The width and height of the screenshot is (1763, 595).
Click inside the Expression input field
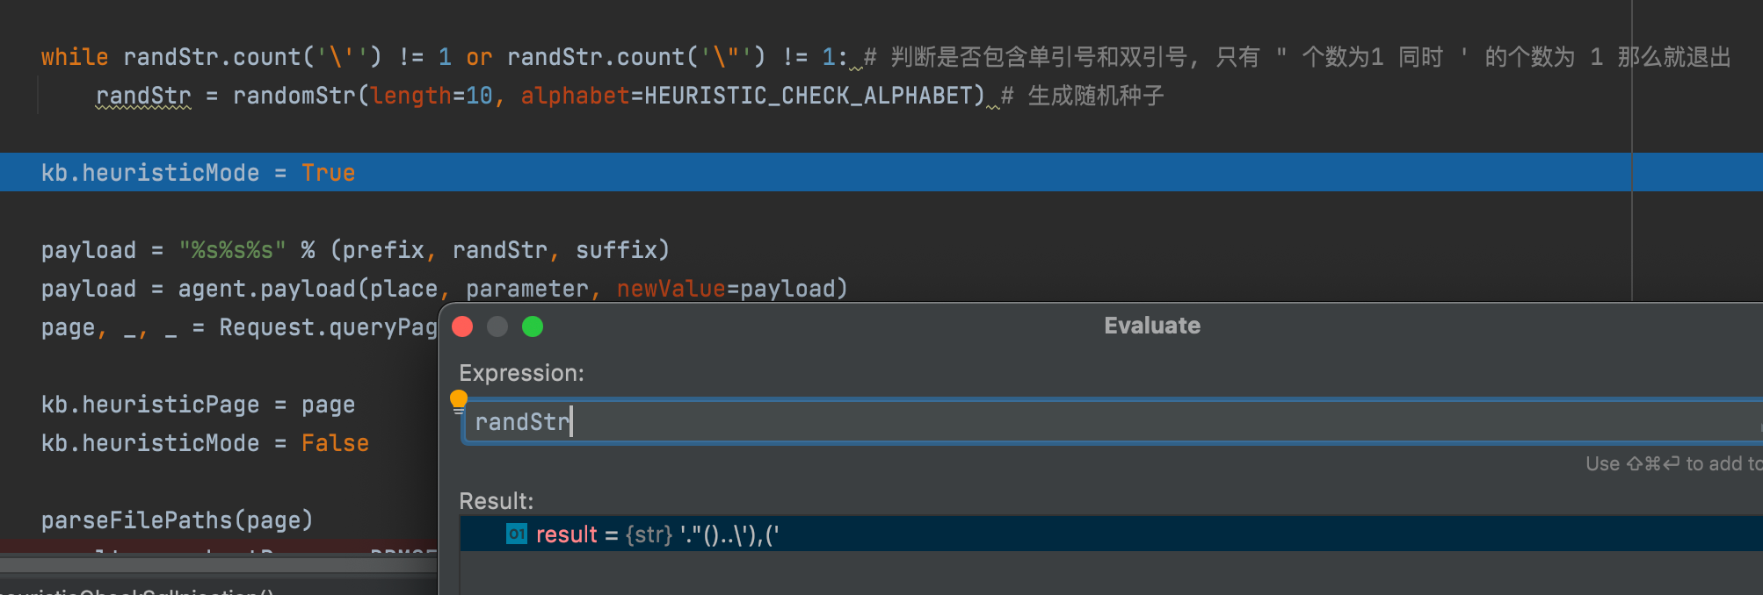coord(1055,422)
